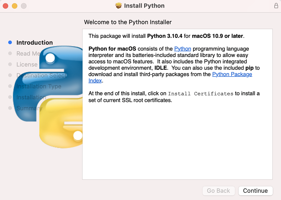Viewport: 281px width, 200px height.
Task: Click the bullet next to License step
Action: click(x=10, y=64)
